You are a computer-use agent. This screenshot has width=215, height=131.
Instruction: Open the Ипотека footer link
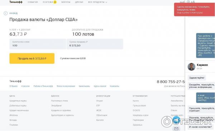point(14,115)
